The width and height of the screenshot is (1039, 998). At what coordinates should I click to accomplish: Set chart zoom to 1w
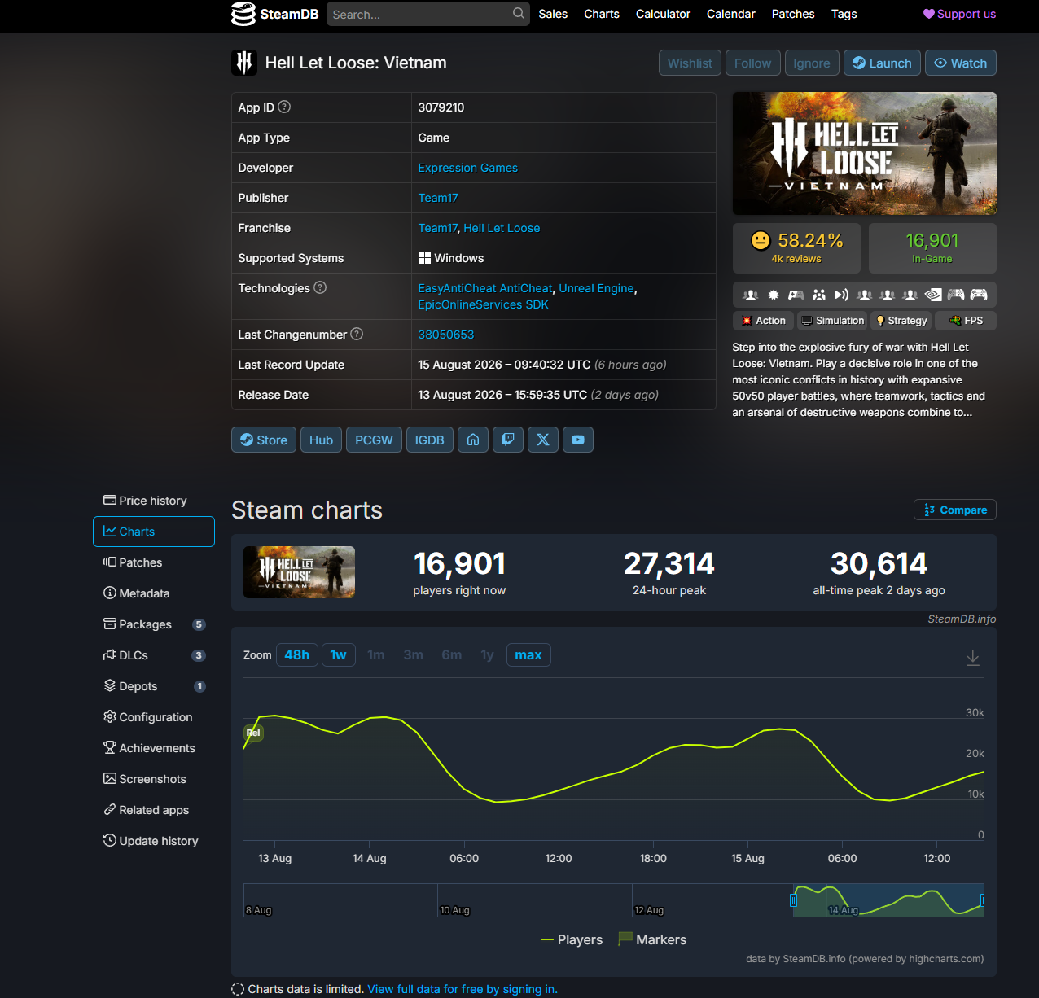339,654
